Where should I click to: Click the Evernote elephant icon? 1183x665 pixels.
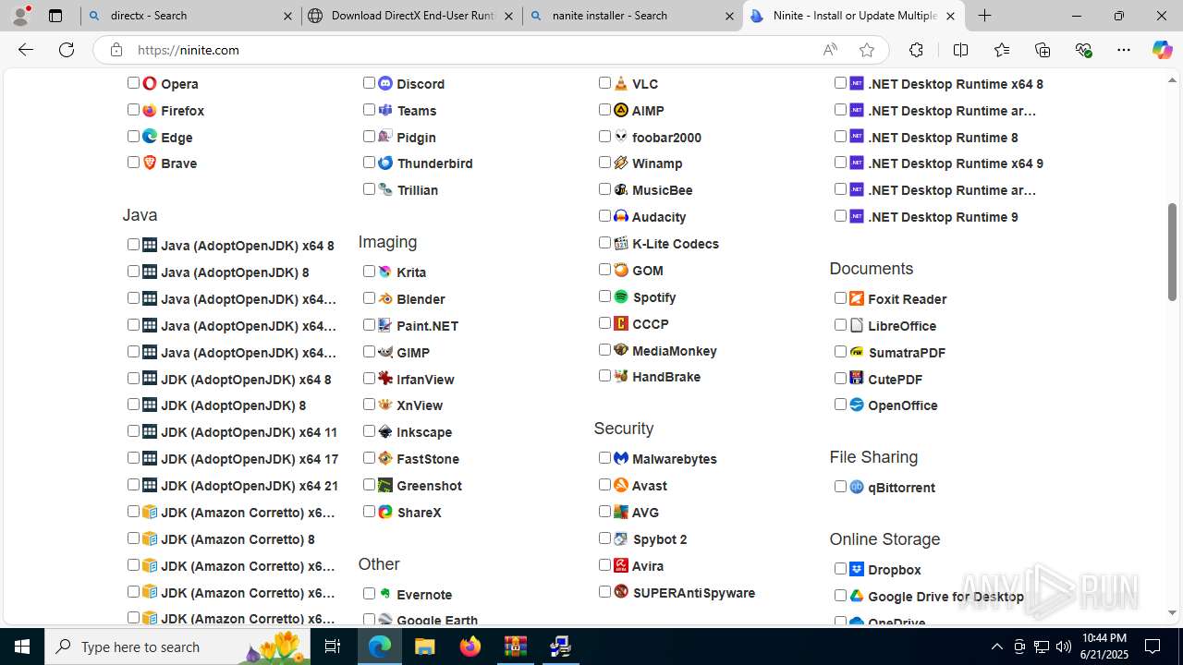click(x=385, y=594)
